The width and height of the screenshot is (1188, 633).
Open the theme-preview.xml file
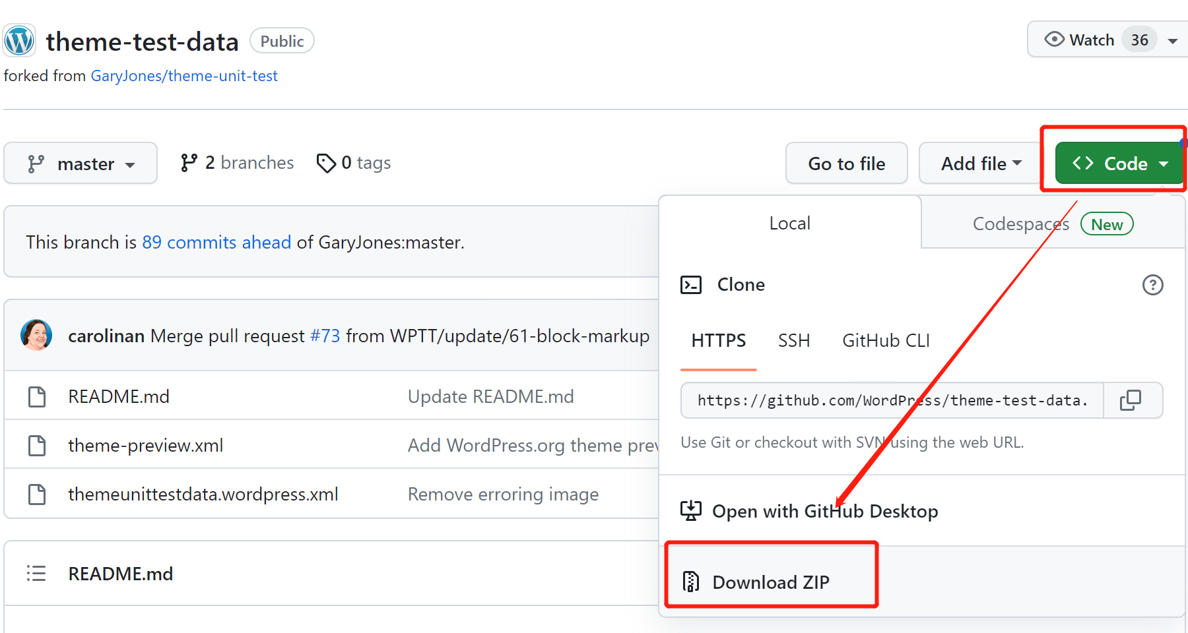(145, 445)
